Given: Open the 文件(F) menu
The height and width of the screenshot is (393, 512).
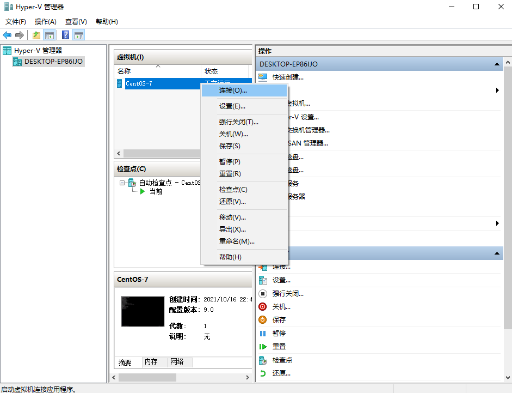Looking at the screenshot, I should coord(16,22).
